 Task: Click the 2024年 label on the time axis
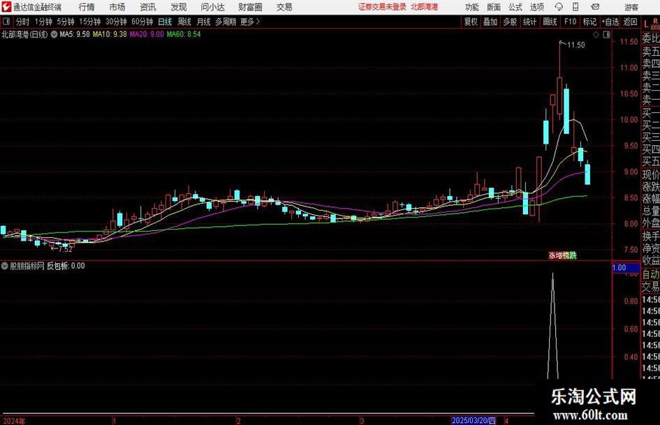[x=13, y=421]
